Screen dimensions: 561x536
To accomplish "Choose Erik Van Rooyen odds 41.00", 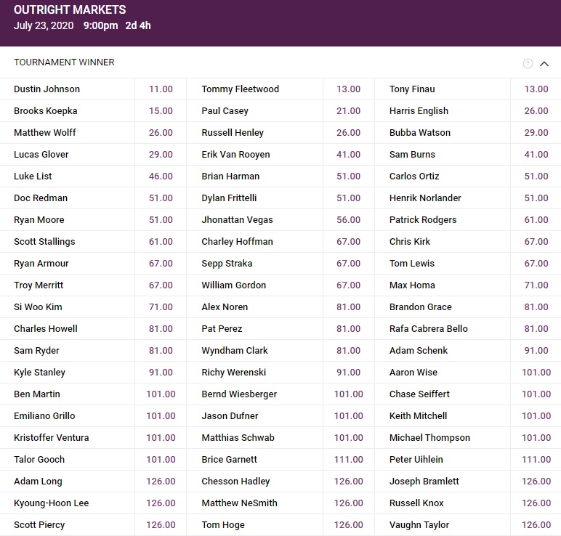I will pos(349,155).
